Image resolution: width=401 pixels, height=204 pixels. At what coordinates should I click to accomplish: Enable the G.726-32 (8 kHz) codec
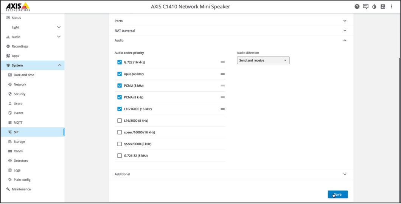(120, 156)
